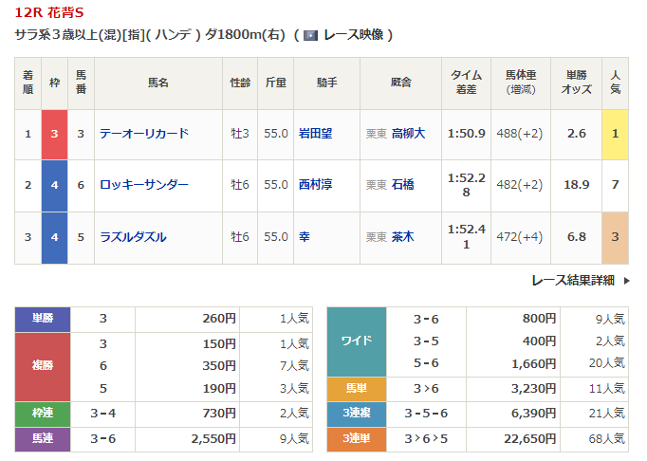Select horse ロッキーサンダー link
The image size is (647, 461).
(x=144, y=185)
